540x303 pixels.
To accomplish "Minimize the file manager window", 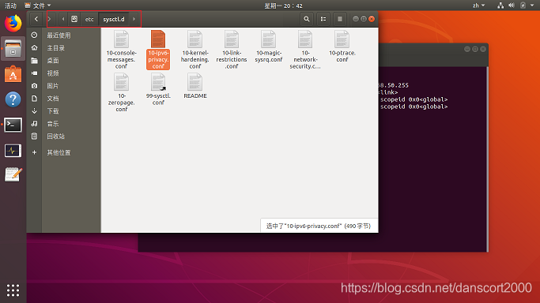I will point(356,19).
